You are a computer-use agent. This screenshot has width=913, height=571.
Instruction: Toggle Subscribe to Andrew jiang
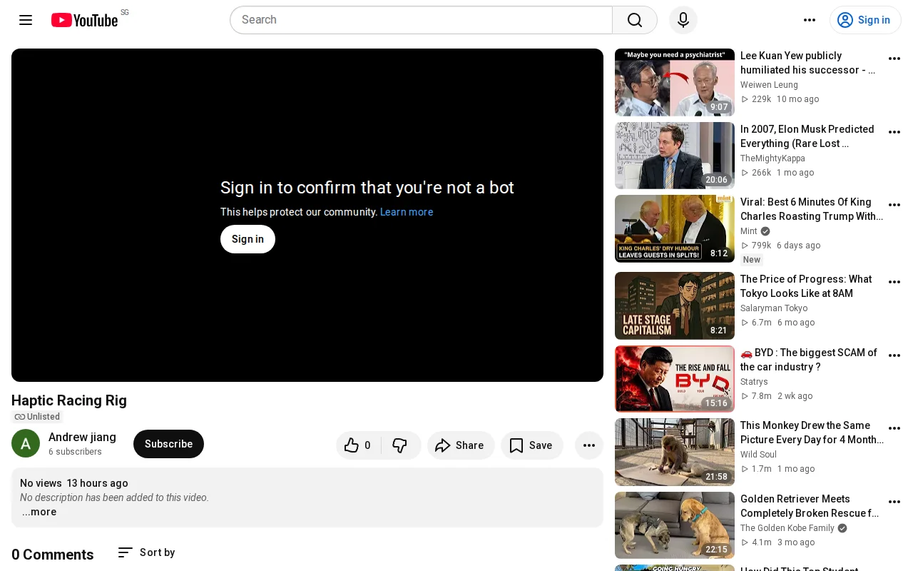pos(168,444)
